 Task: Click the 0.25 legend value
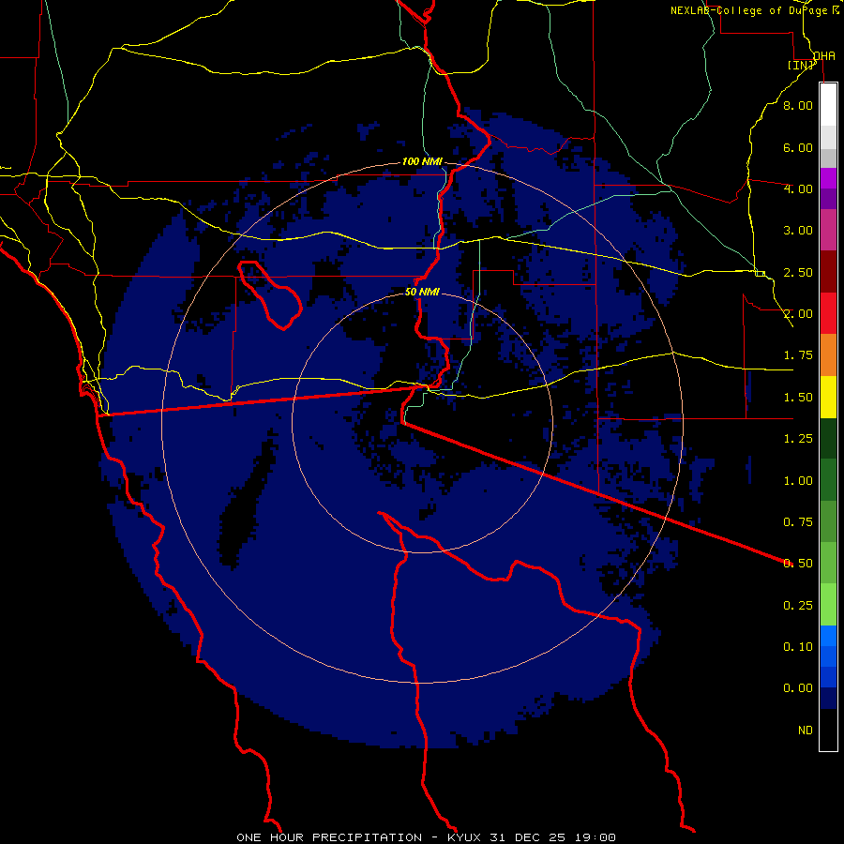[798, 606]
